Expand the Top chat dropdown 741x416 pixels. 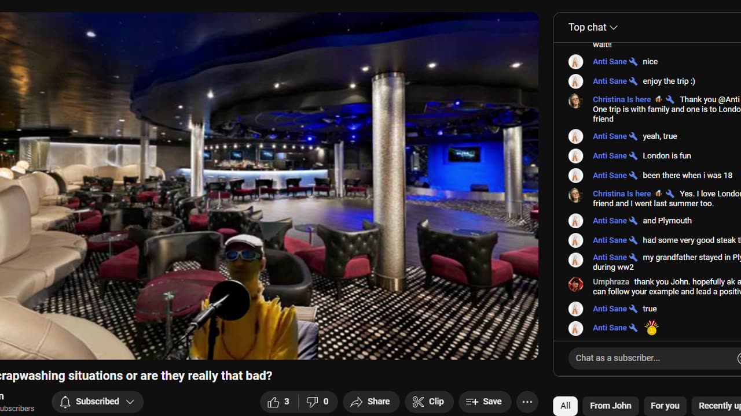click(593, 27)
